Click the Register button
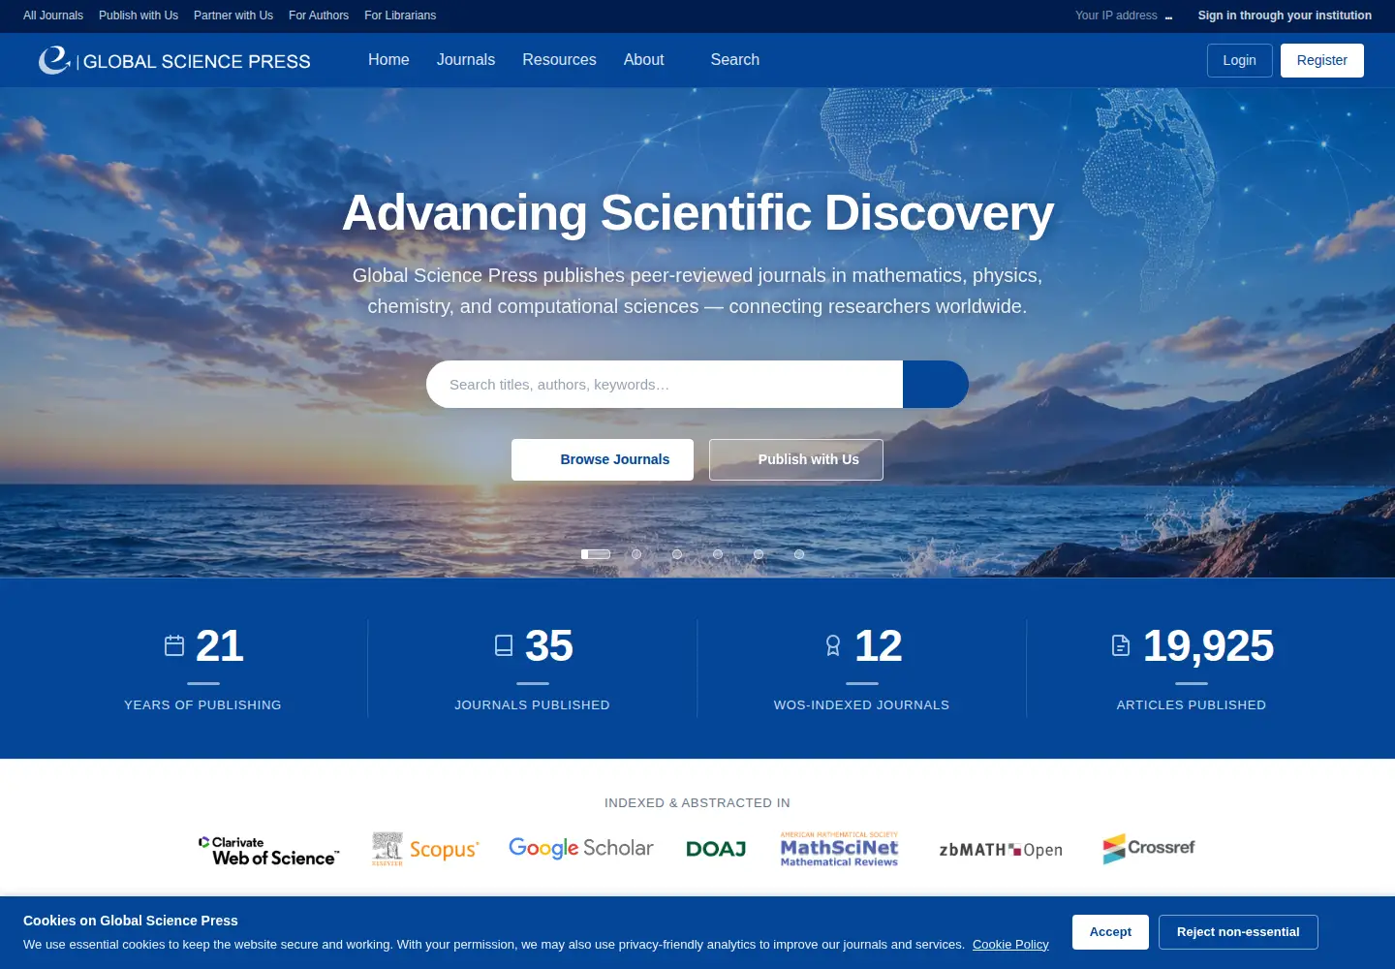 [x=1322, y=60]
